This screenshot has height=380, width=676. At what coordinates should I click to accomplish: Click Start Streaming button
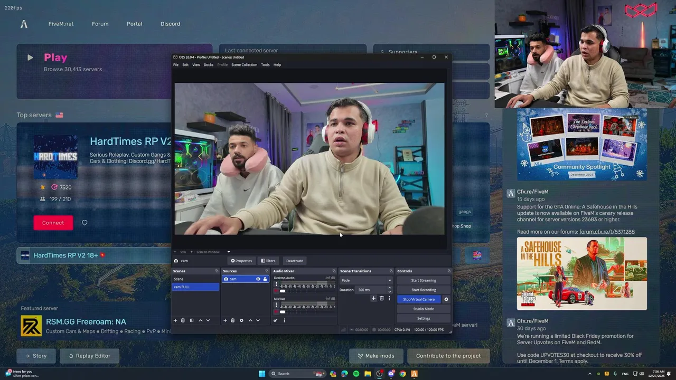(424, 280)
